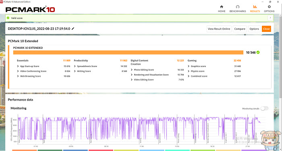Click the overall score 10 546
This screenshot has height=151, width=282.
click(251, 52)
